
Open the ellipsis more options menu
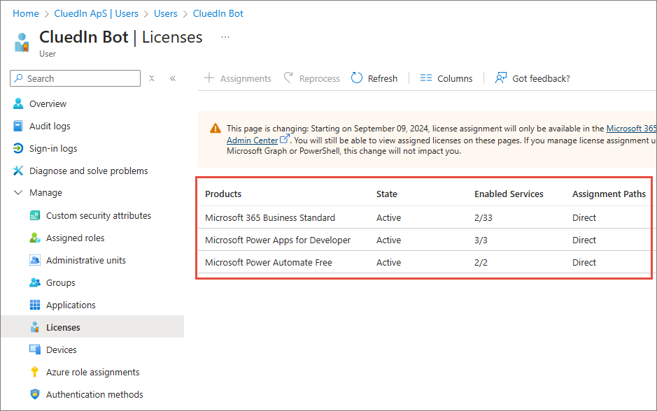pos(225,37)
